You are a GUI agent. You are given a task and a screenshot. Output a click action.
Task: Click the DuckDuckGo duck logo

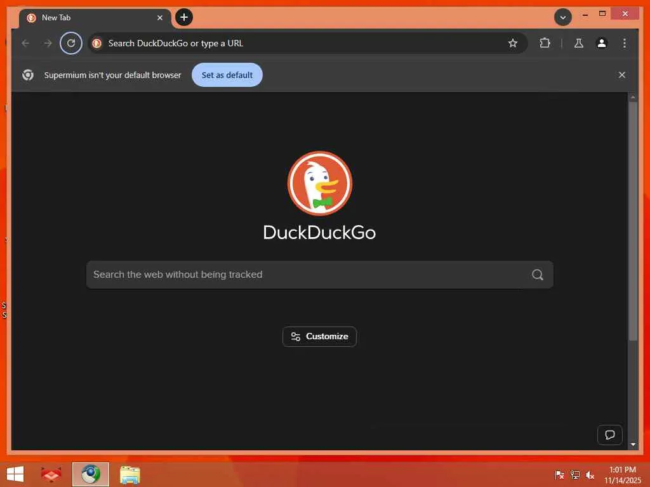(x=320, y=183)
